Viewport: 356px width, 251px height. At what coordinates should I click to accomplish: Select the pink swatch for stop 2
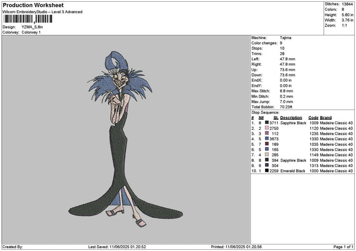pyautogui.click(x=267, y=128)
